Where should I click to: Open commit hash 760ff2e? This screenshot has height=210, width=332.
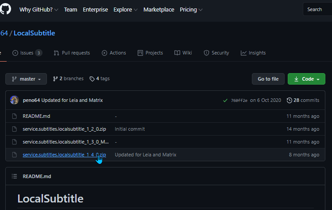point(239,101)
